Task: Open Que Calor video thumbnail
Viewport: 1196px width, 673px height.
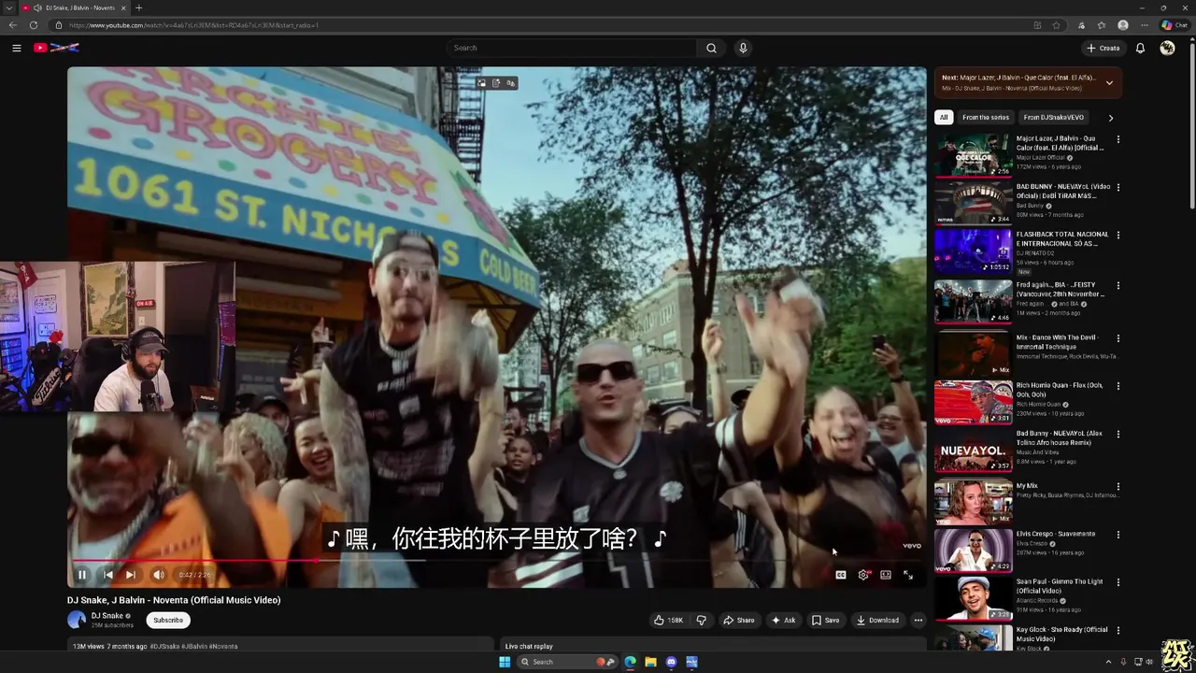Action: 974,154
